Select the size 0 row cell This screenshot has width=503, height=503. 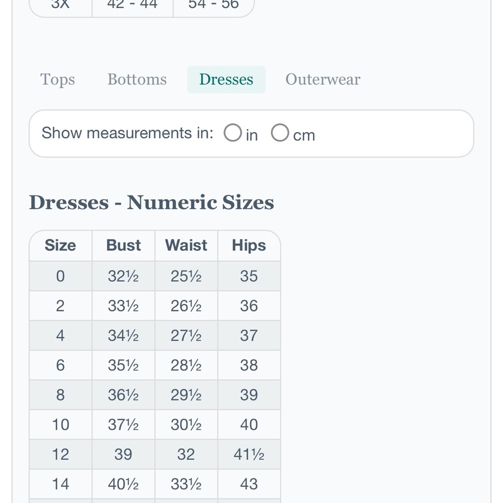60,276
